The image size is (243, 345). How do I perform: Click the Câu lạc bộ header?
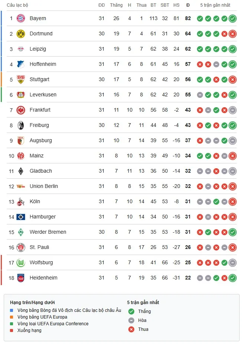[17, 5]
